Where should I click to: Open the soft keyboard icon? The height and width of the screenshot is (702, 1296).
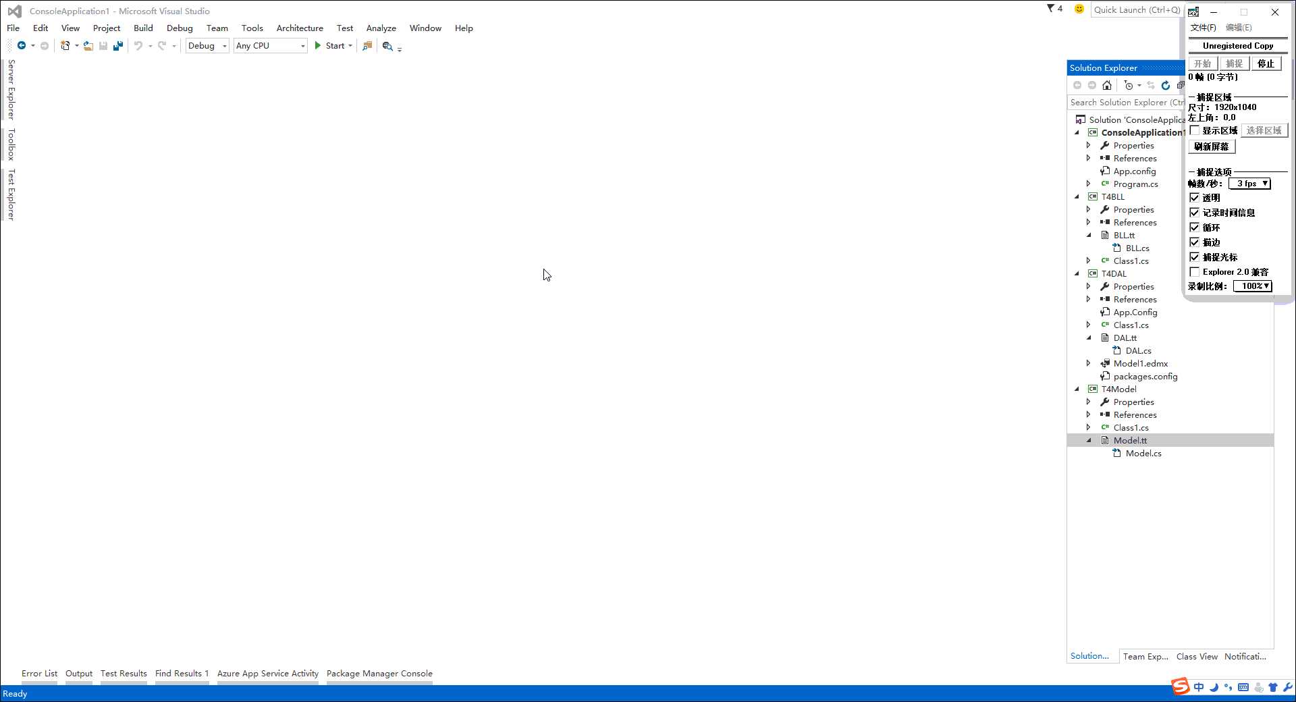coord(1243,687)
